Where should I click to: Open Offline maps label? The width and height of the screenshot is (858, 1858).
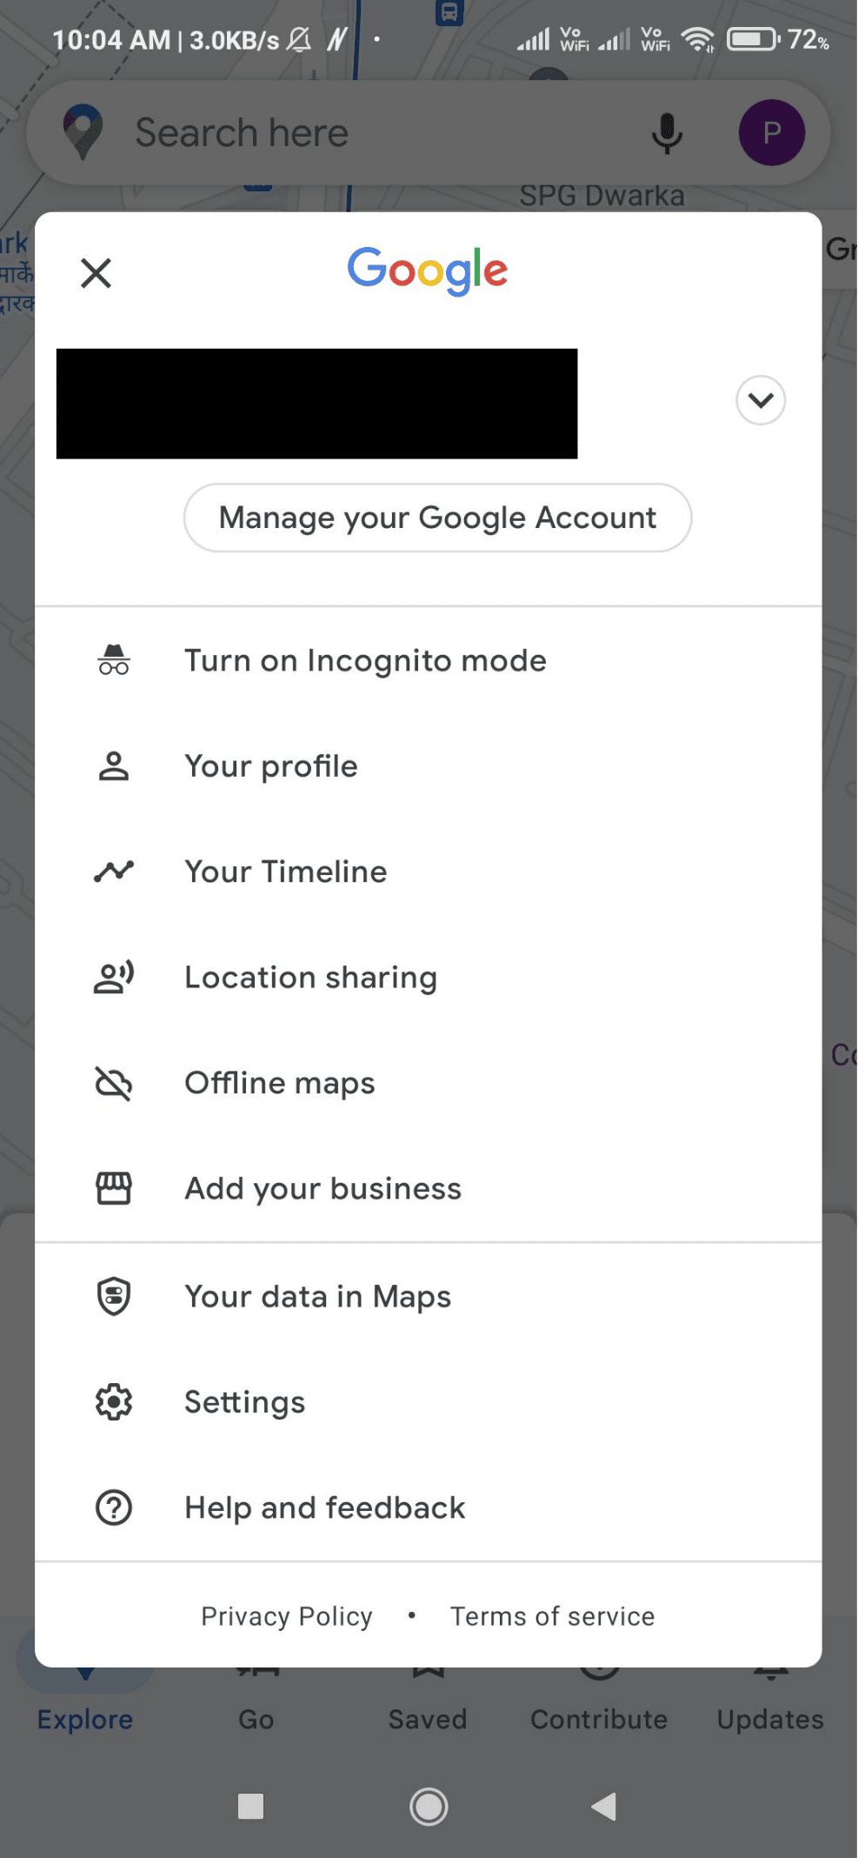(x=280, y=1084)
